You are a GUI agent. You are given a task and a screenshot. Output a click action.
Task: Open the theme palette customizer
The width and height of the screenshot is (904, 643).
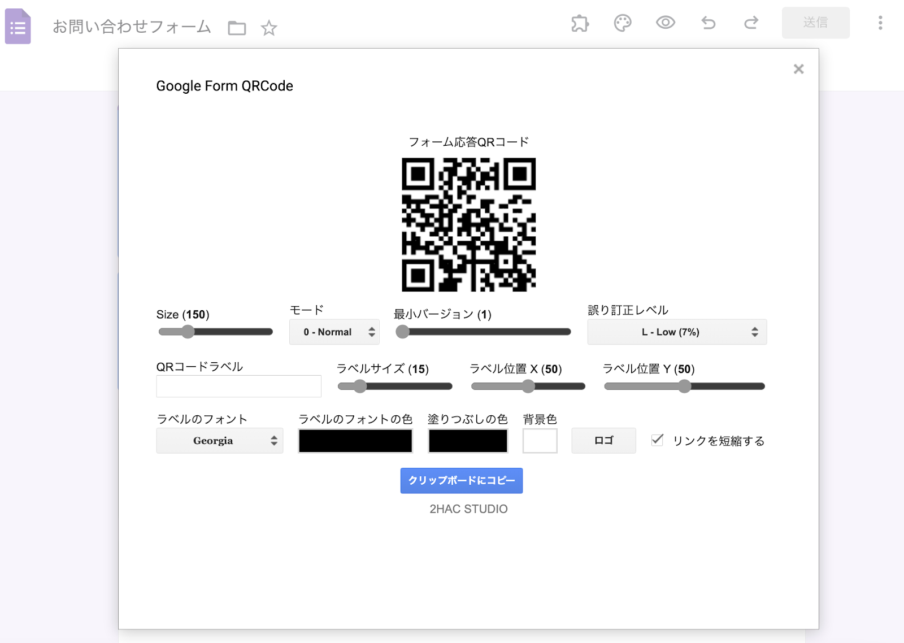click(623, 23)
